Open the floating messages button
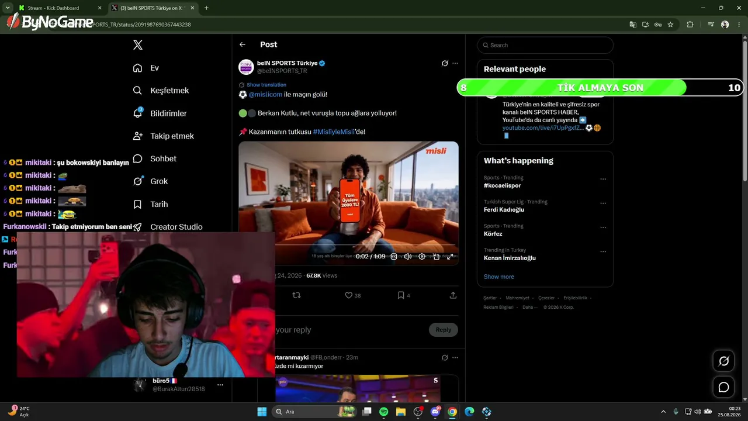 pos(723,387)
